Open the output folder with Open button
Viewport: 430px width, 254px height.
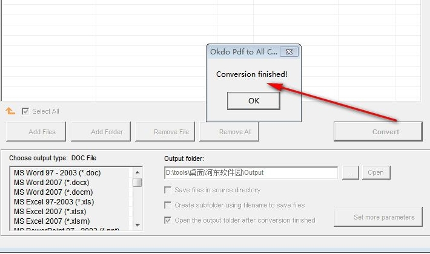pyautogui.click(x=376, y=173)
